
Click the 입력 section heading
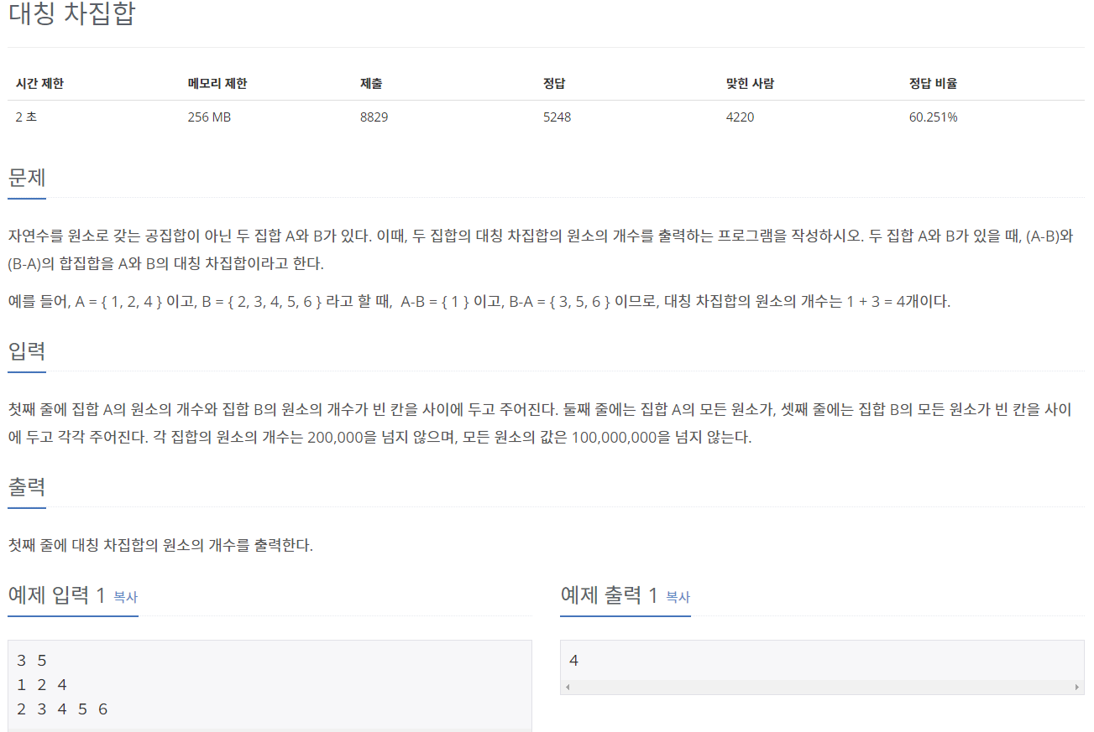click(27, 350)
